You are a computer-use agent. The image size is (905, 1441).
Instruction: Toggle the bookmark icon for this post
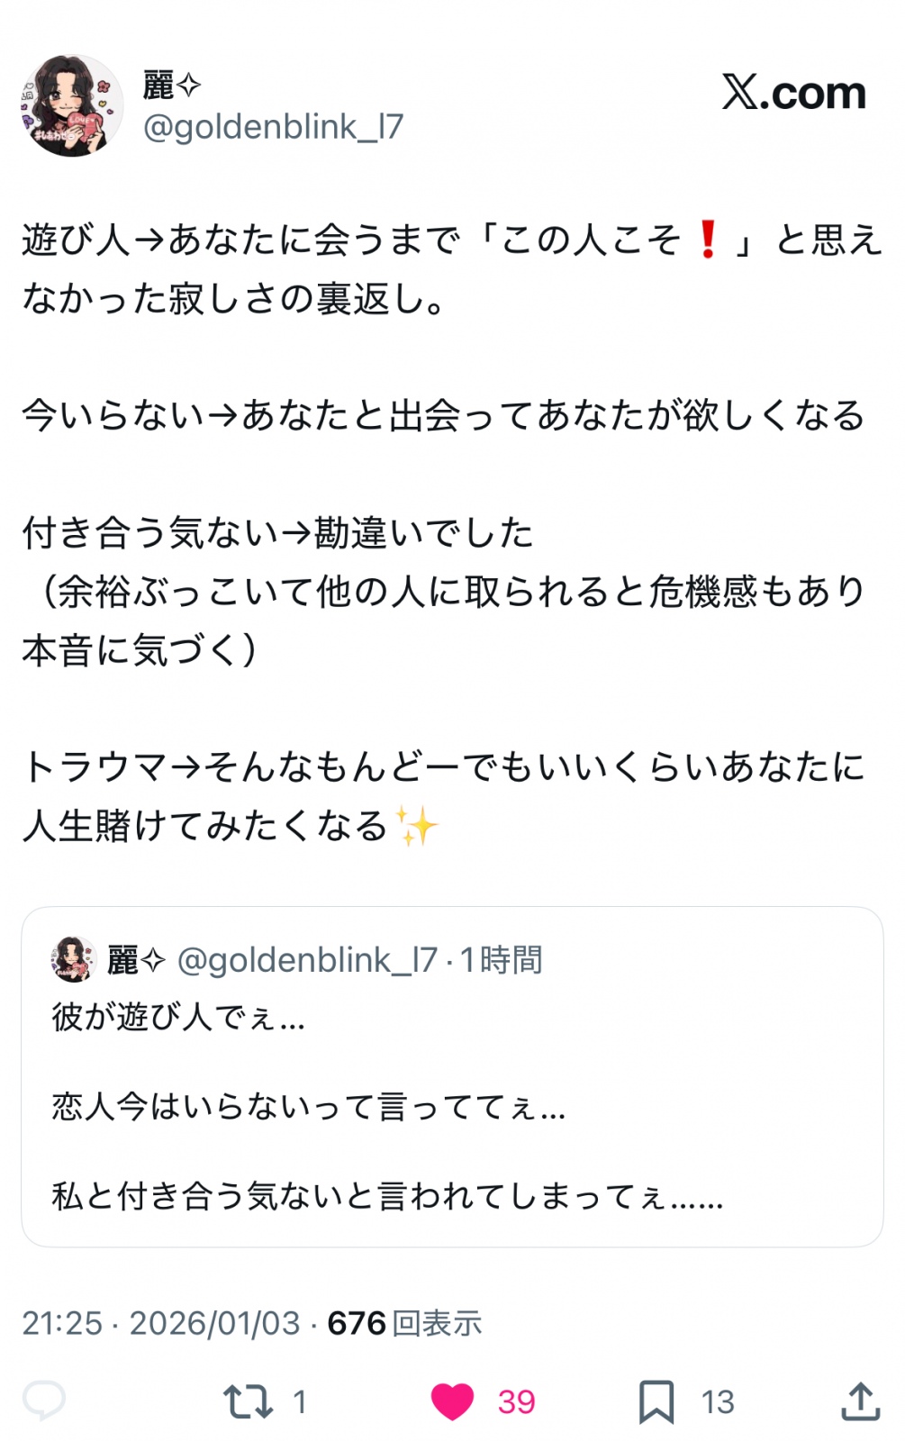click(x=656, y=1401)
